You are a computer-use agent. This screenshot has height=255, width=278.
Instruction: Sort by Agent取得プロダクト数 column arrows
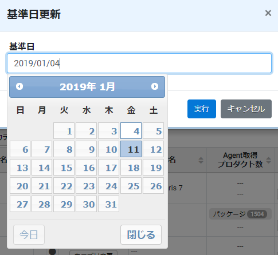coord(268,160)
